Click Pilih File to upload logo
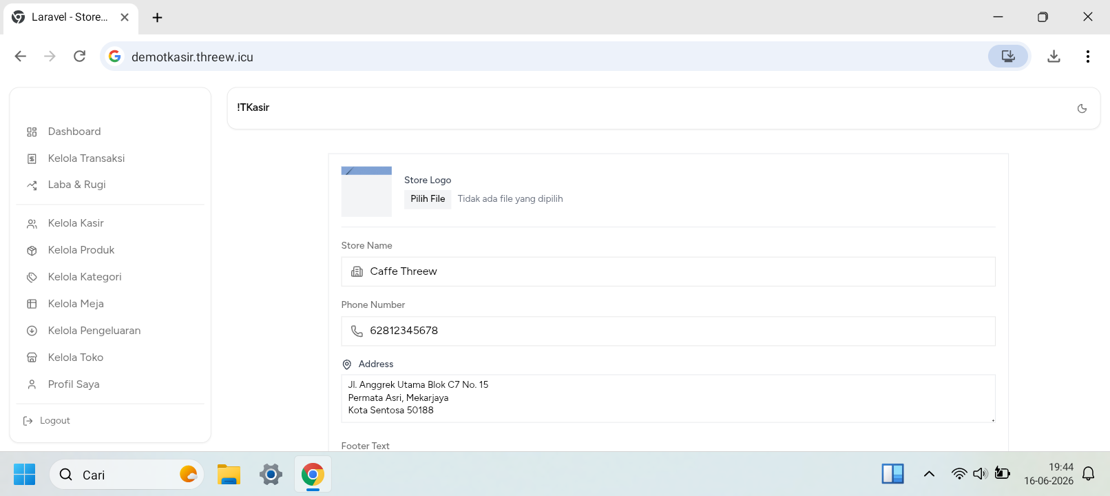The height and width of the screenshot is (496, 1110). click(428, 199)
